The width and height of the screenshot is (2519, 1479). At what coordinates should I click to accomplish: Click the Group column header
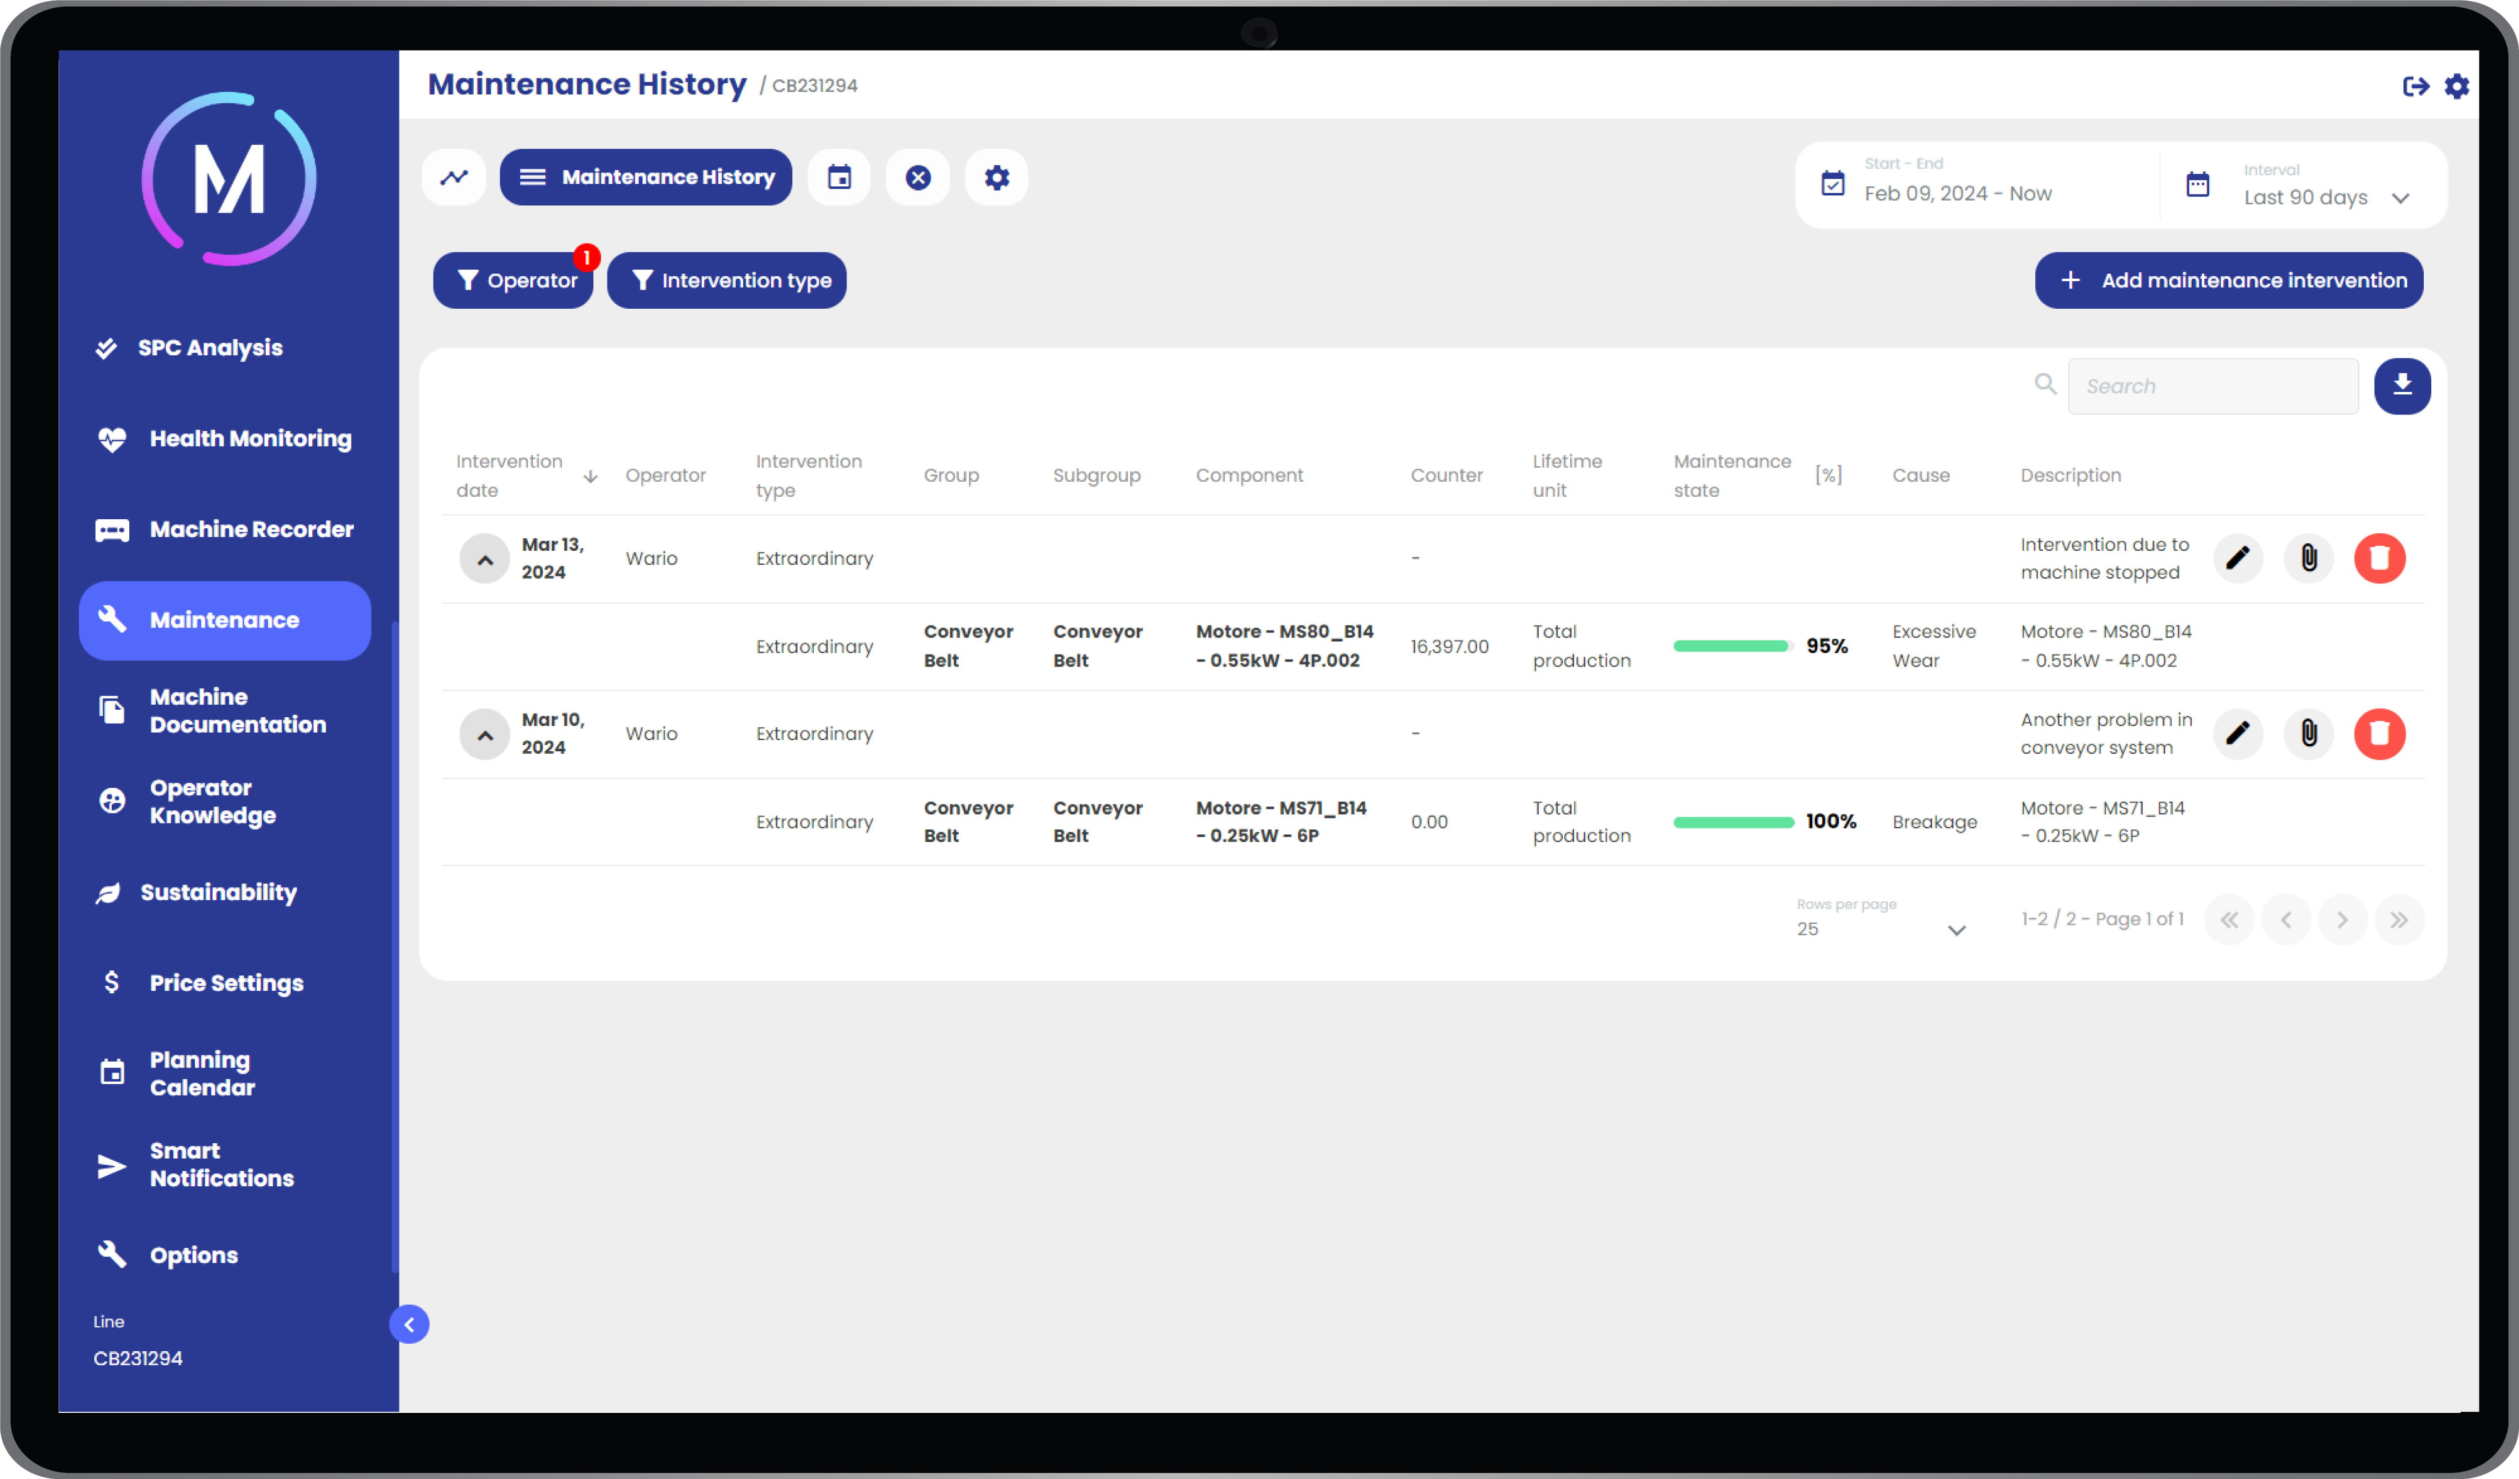pyautogui.click(x=951, y=476)
